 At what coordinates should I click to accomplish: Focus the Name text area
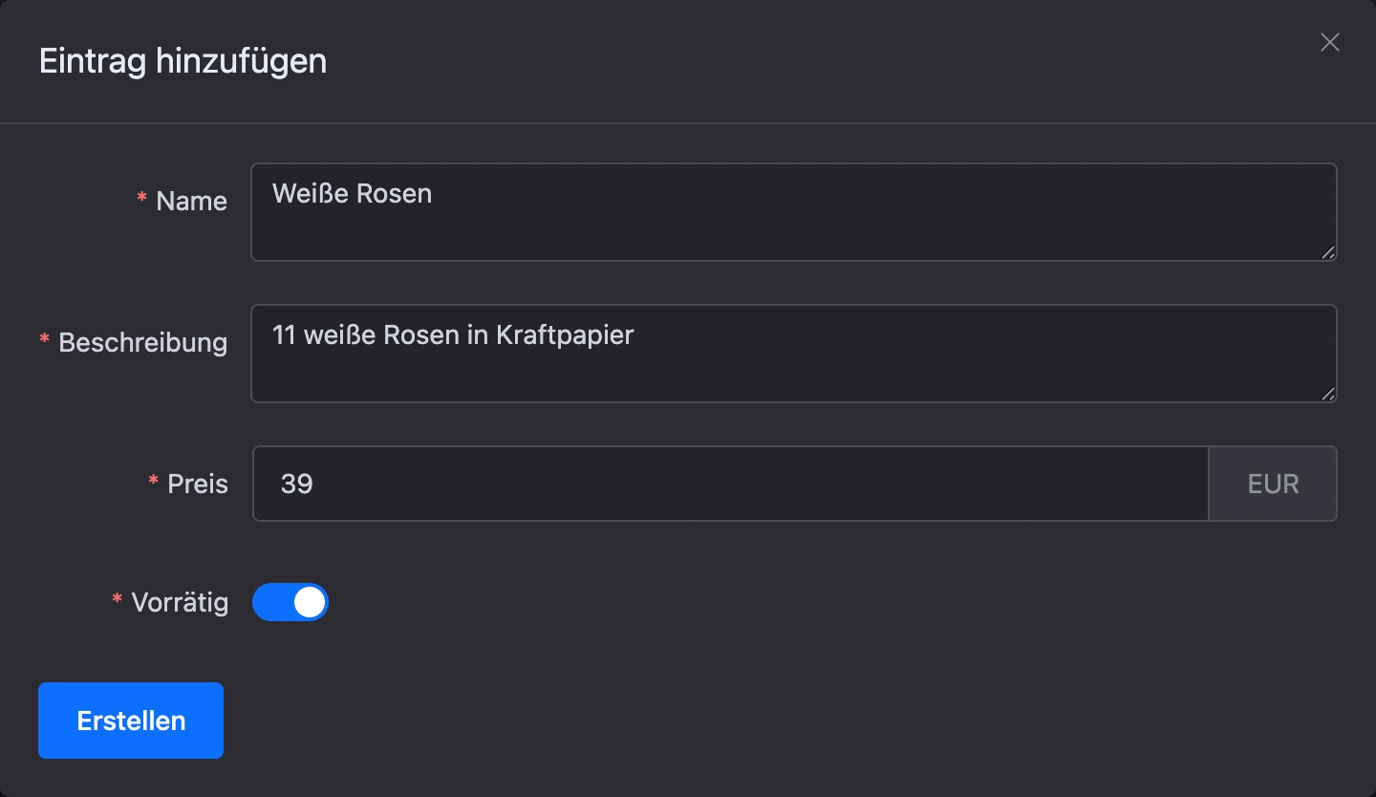[x=794, y=212]
